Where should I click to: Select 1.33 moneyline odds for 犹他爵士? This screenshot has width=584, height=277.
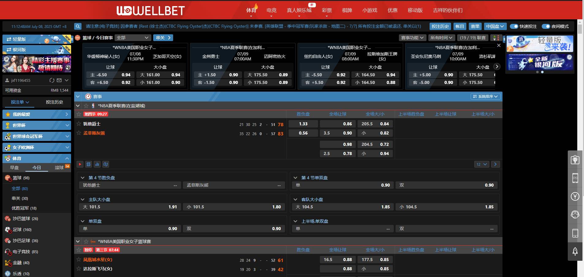coord(303,124)
